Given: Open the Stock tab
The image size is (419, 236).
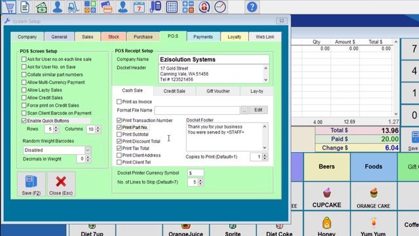Looking at the screenshot, I should (113, 37).
